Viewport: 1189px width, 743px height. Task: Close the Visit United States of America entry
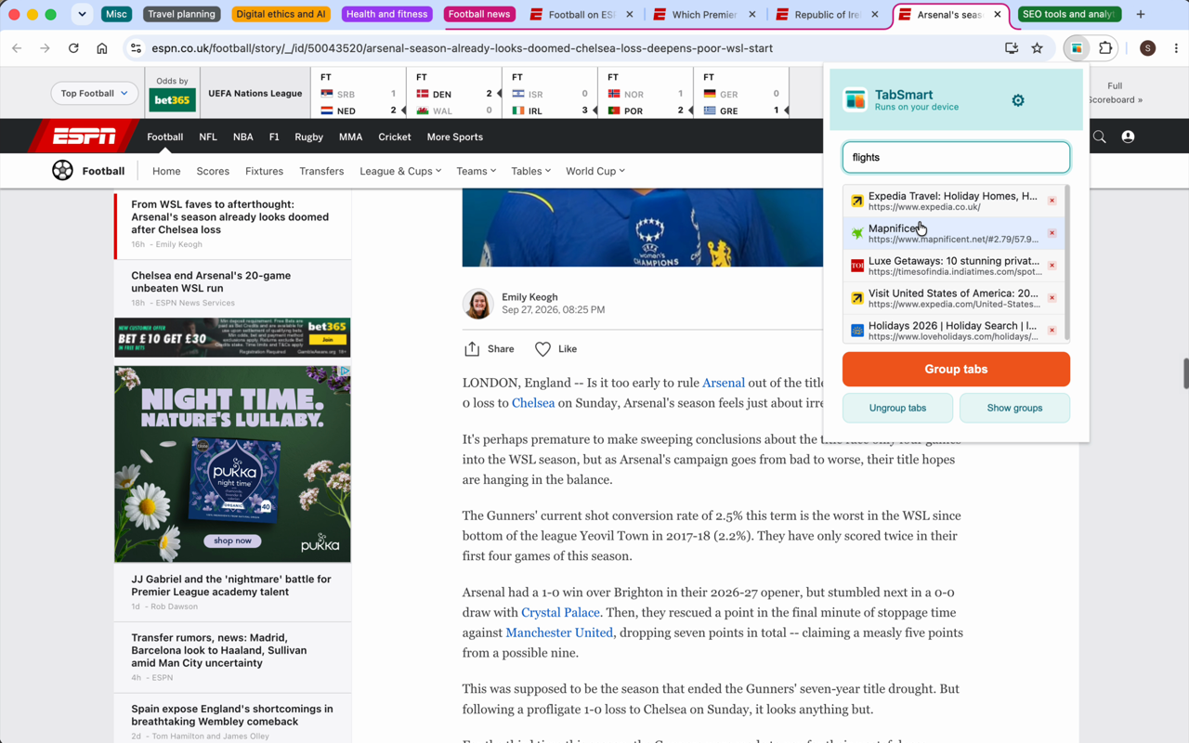pos(1052,298)
